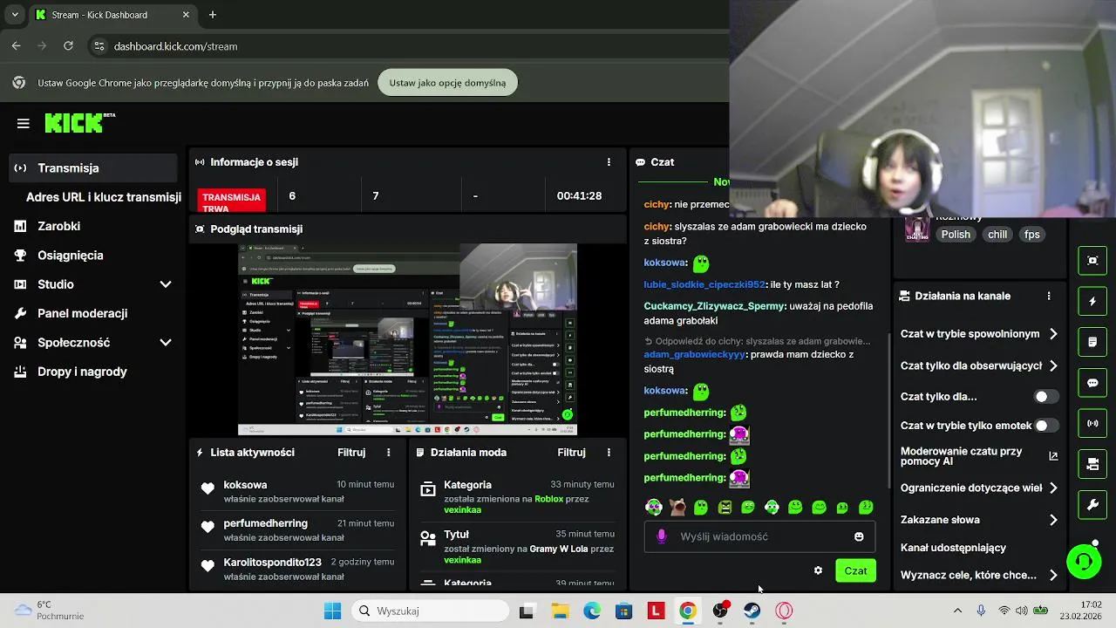
Task: Open the wrench icon in right rail
Action: [x=1092, y=505]
